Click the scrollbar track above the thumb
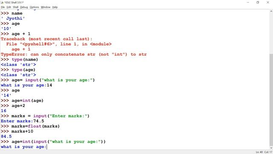The image size is (273, 154). (271, 33)
